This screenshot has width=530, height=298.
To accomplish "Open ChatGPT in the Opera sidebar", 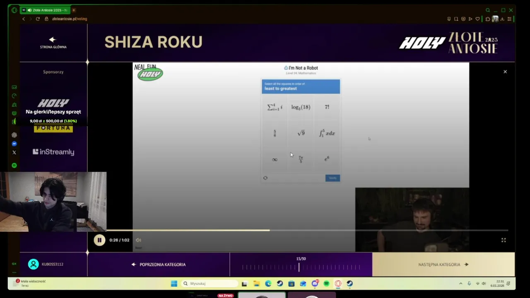I will click(x=14, y=135).
